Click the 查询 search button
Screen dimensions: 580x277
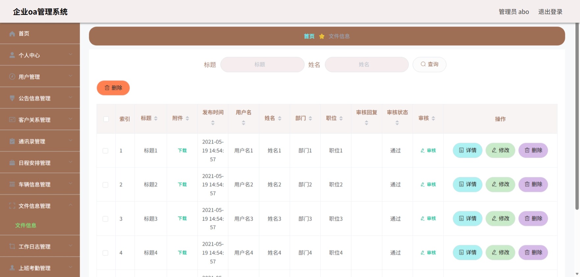(x=429, y=64)
